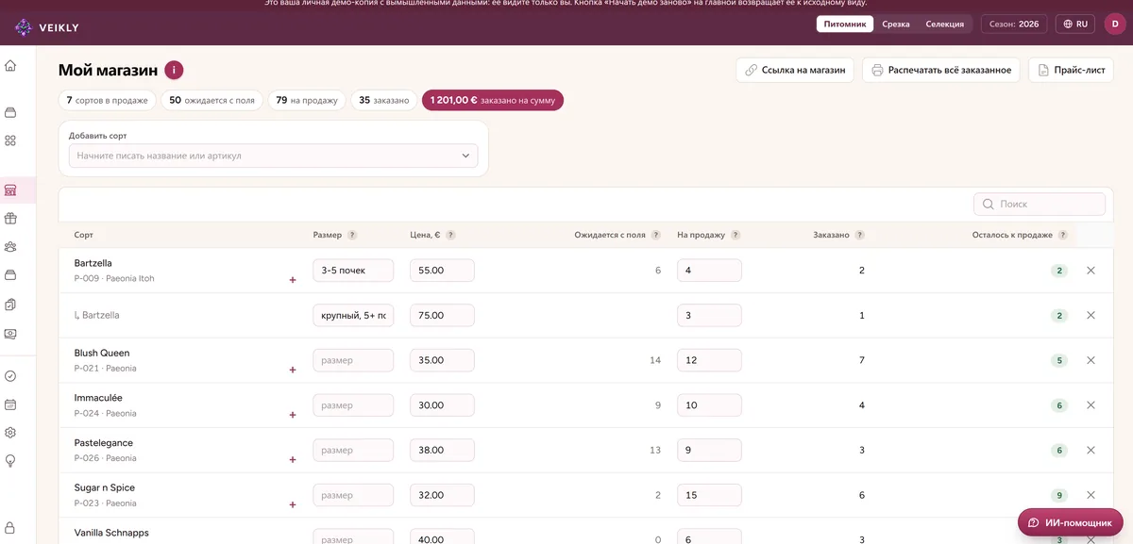The image size is (1133, 544).
Task: Remove the Blush Queen row with X
Action: point(1091,360)
